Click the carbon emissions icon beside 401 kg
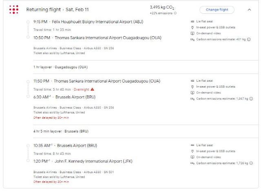 point(192,39)
